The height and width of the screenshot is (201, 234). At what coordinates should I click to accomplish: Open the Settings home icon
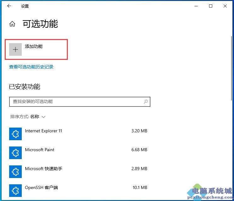click(12, 24)
